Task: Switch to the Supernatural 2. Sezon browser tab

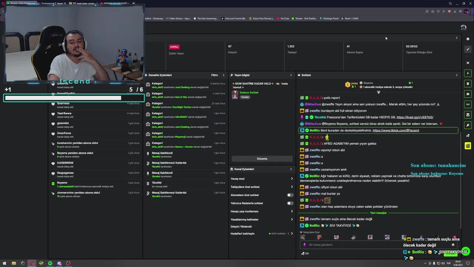Action: (52, 3)
